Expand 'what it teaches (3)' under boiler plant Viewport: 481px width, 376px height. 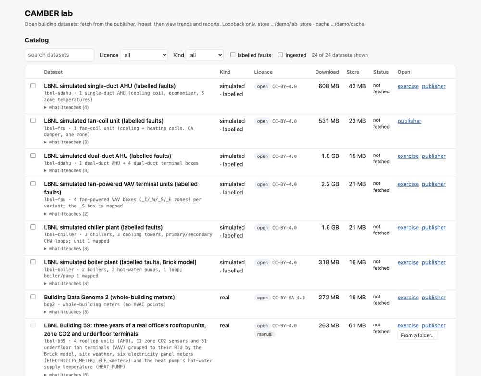coord(66,284)
